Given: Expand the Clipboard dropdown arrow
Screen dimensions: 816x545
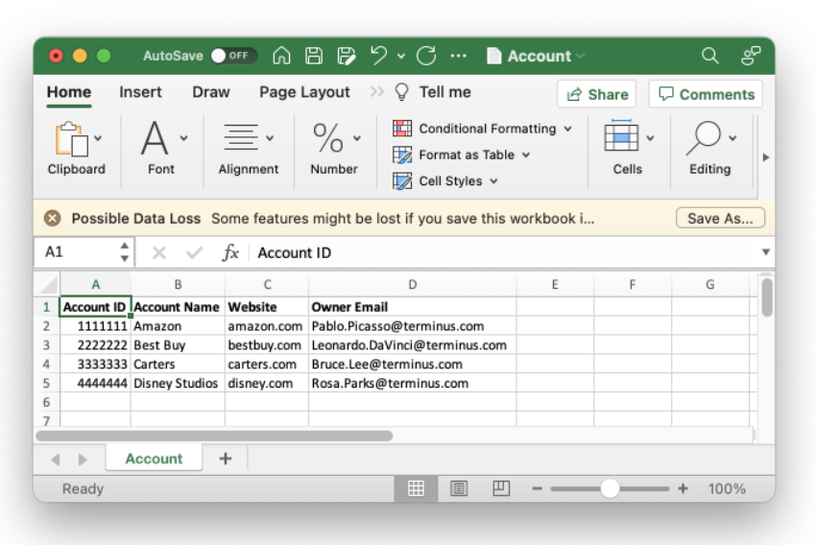Looking at the screenshot, I should (x=98, y=138).
